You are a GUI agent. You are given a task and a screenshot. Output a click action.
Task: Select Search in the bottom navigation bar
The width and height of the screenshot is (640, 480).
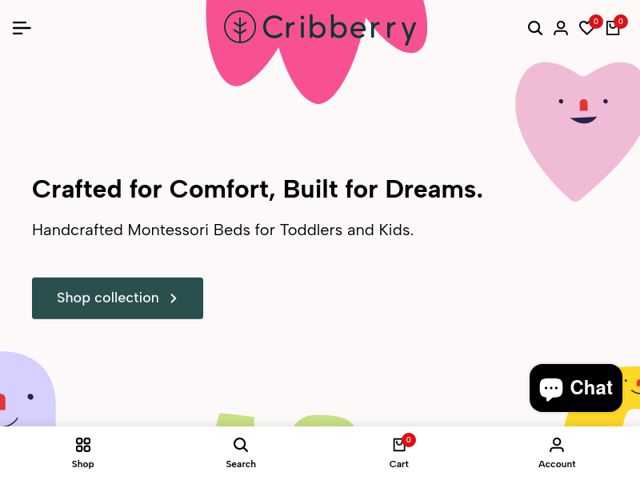click(241, 453)
